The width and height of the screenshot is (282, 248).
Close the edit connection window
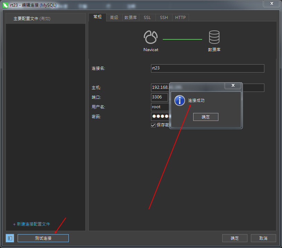pyautogui.click(x=272, y=3)
